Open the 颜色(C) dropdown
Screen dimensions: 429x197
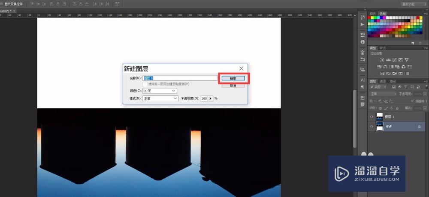tap(160, 91)
